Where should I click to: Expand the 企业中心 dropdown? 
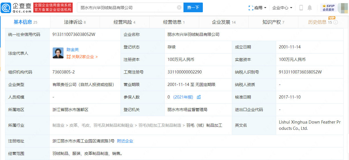pyautogui.click(x=282, y=8)
